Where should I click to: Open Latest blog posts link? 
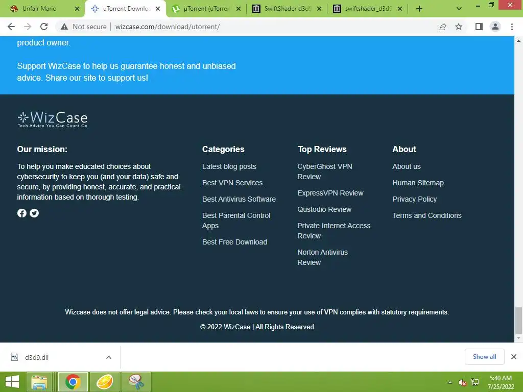[x=229, y=166]
